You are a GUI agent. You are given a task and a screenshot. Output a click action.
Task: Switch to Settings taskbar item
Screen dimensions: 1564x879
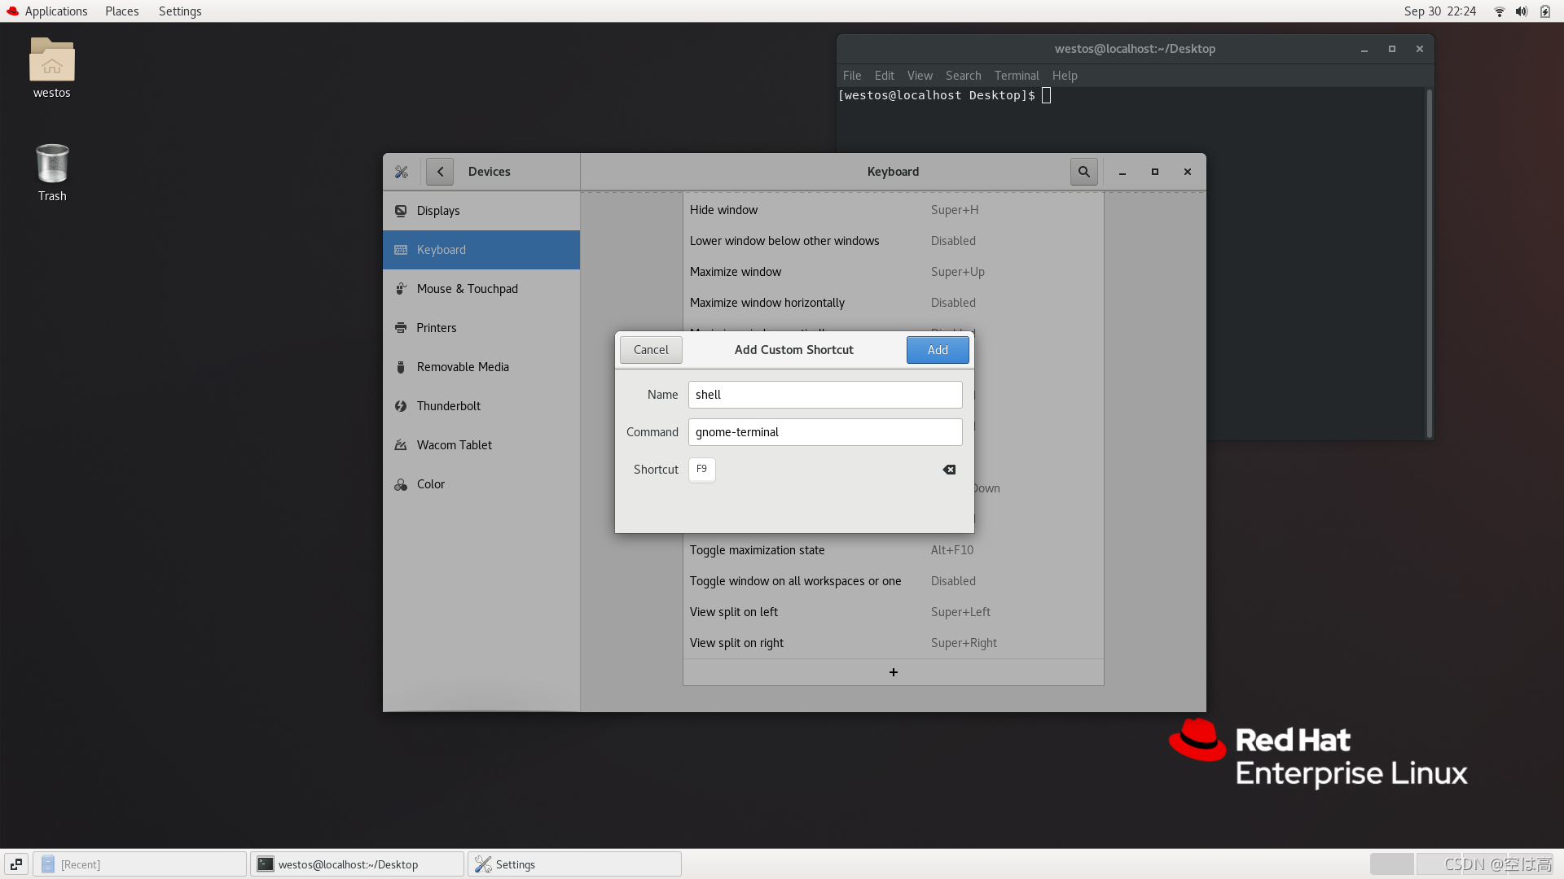point(574,864)
